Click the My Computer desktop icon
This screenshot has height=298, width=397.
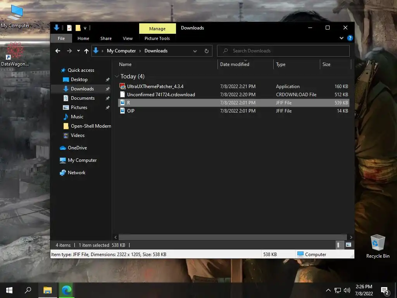(x=15, y=16)
